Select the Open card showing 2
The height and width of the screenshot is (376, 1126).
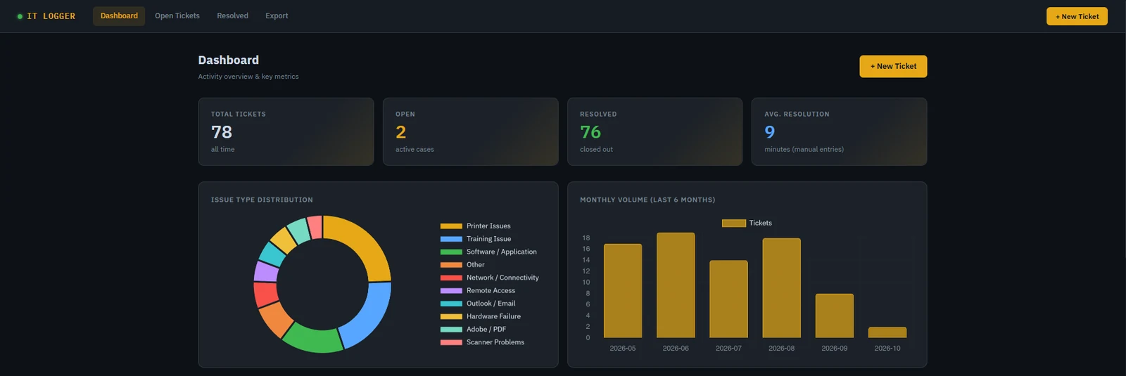click(x=470, y=131)
